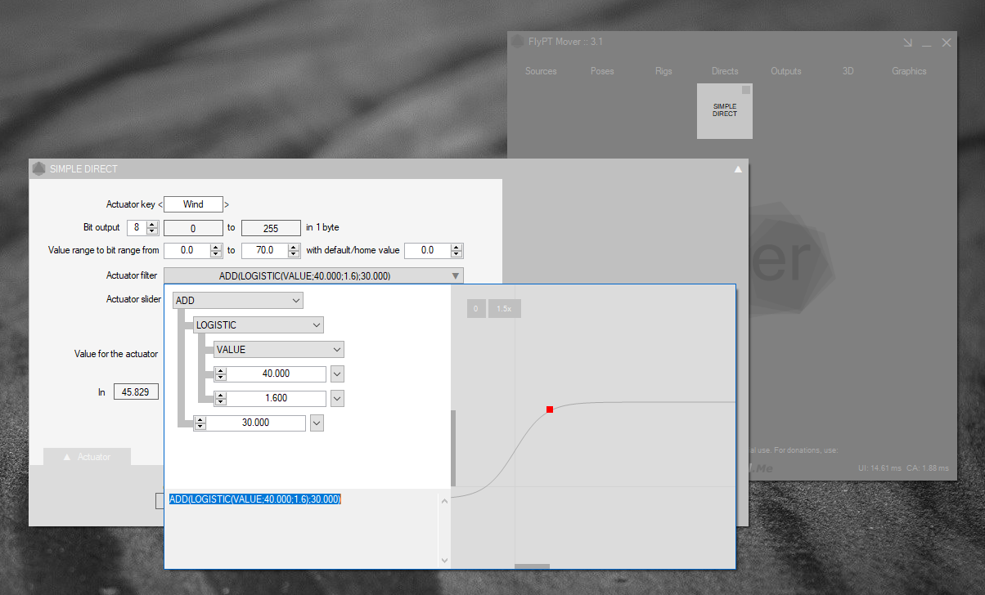The image size is (985, 595).
Task: Open the ADD function dropdown
Action: coord(296,301)
